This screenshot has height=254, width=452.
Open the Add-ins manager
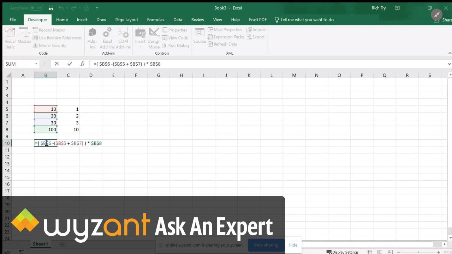92,38
